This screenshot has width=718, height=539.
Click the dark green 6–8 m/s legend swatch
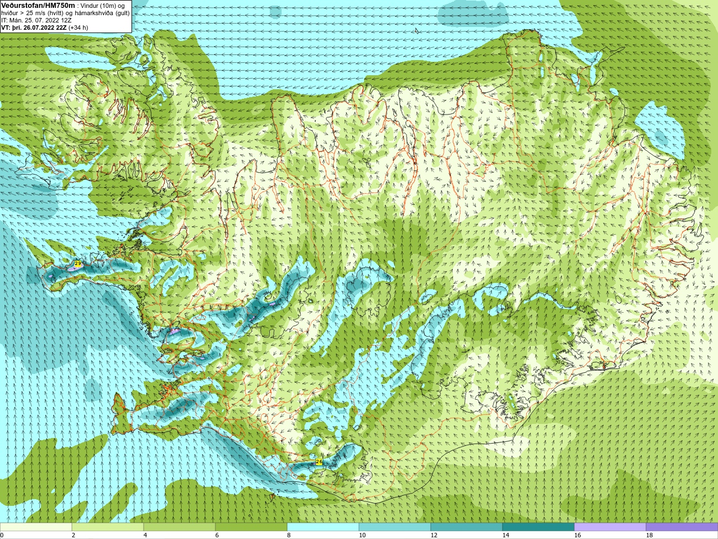[251, 527]
